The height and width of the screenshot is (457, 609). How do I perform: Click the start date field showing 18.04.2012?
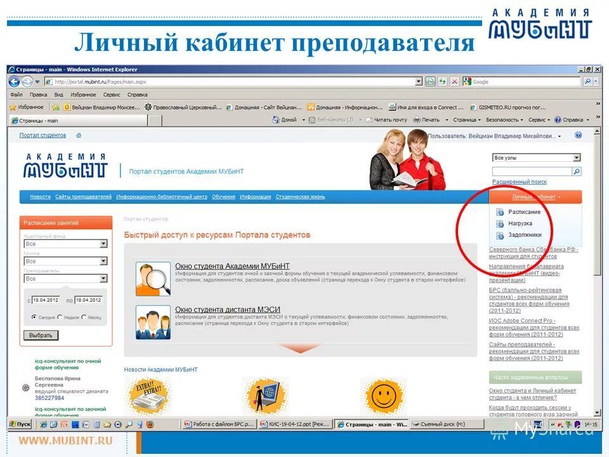(x=46, y=300)
